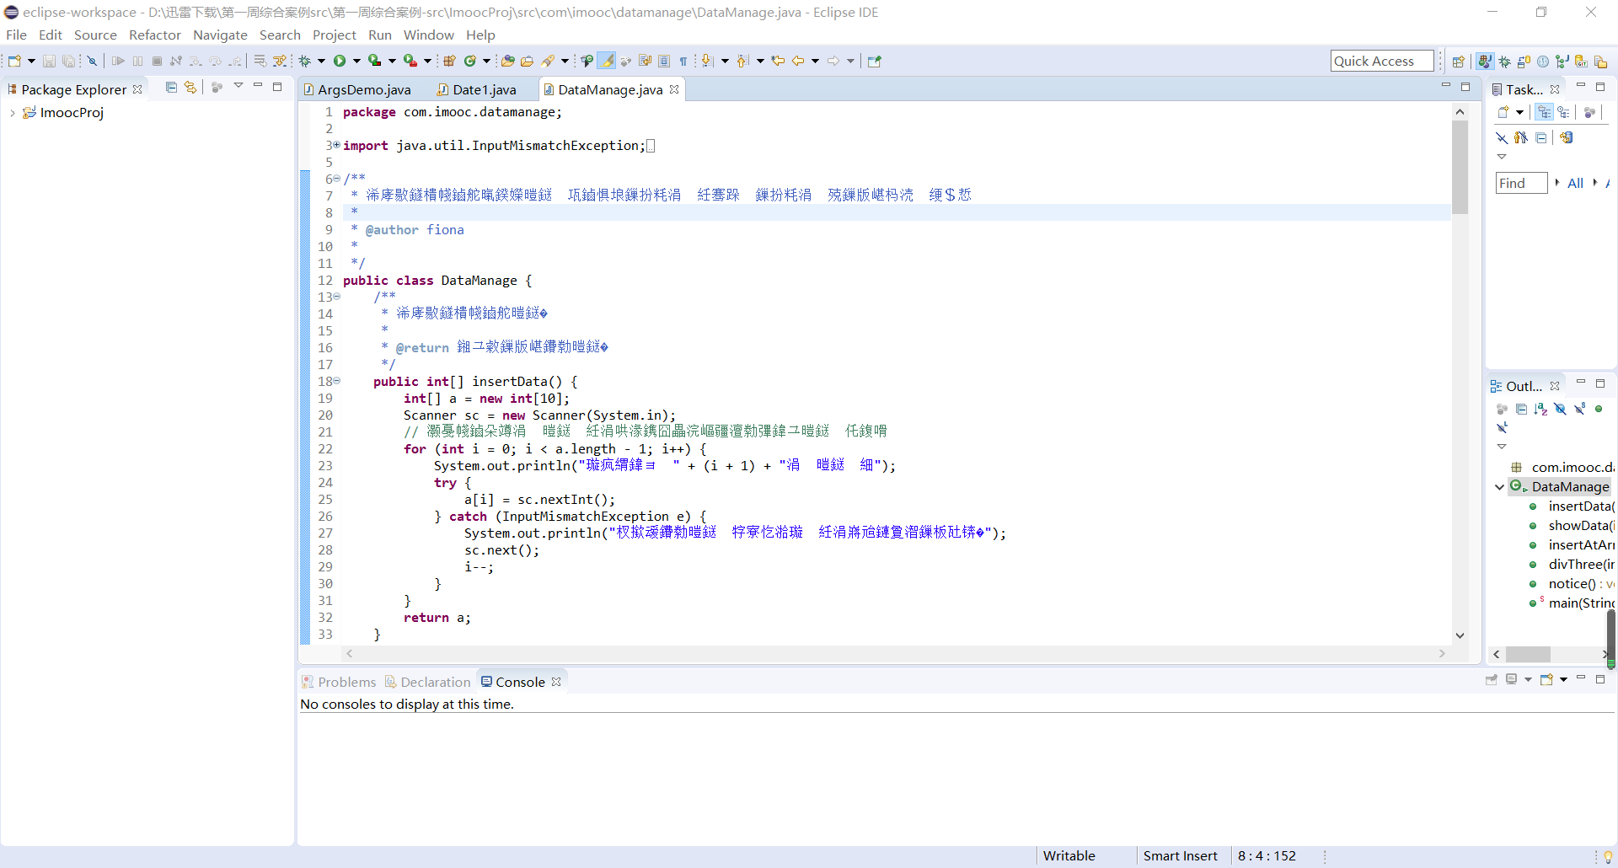Expand folded import section at line 3
The image size is (1618, 868).
[337, 145]
